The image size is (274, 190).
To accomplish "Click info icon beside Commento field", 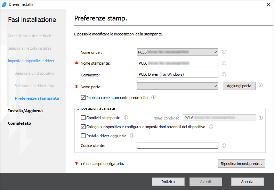I will 224,74.
